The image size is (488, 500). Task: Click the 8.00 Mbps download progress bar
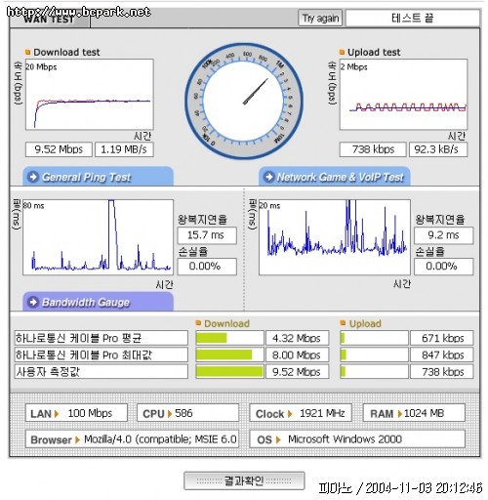[229, 354]
